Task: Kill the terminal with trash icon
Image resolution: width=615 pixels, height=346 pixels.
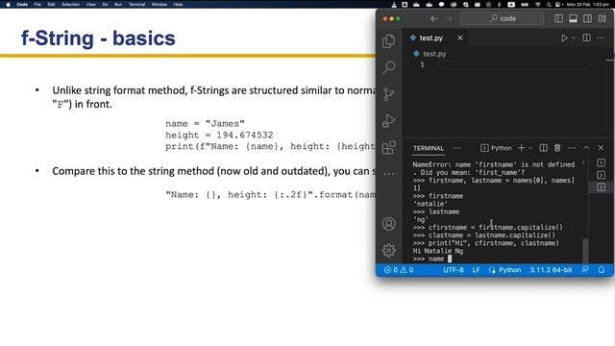Action: pos(557,148)
